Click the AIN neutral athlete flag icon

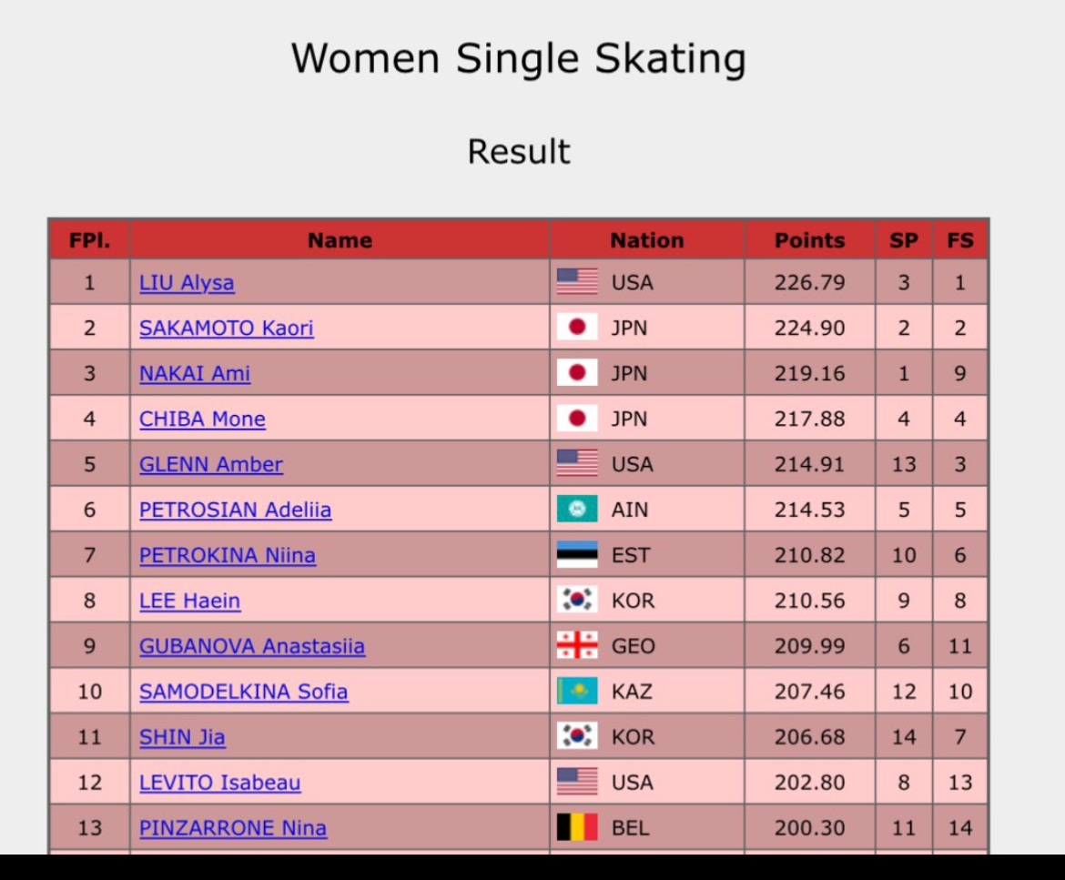[x=577, y=510]
